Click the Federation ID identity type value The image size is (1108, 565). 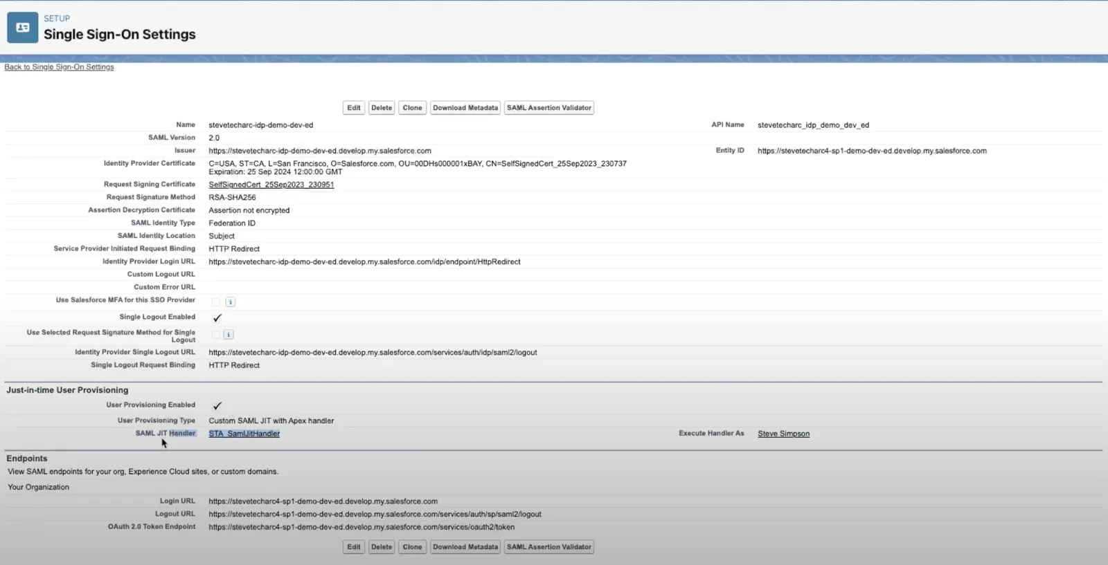pos(232,223)
